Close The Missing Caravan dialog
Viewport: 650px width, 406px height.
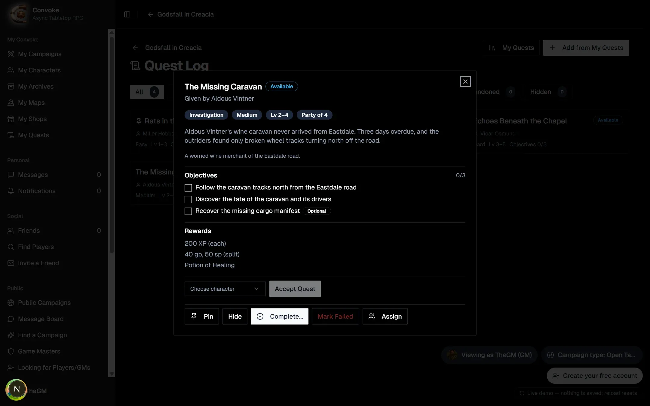pyautogui.click(x=465, y=81)
